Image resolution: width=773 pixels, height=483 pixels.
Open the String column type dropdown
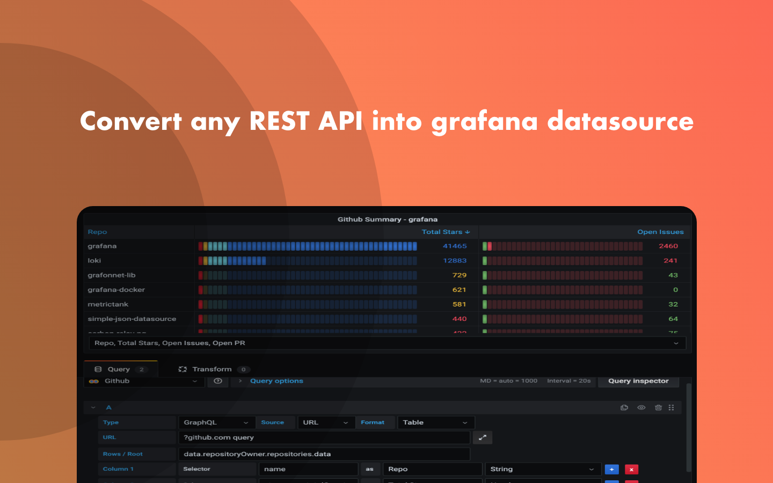coord(543,469)
